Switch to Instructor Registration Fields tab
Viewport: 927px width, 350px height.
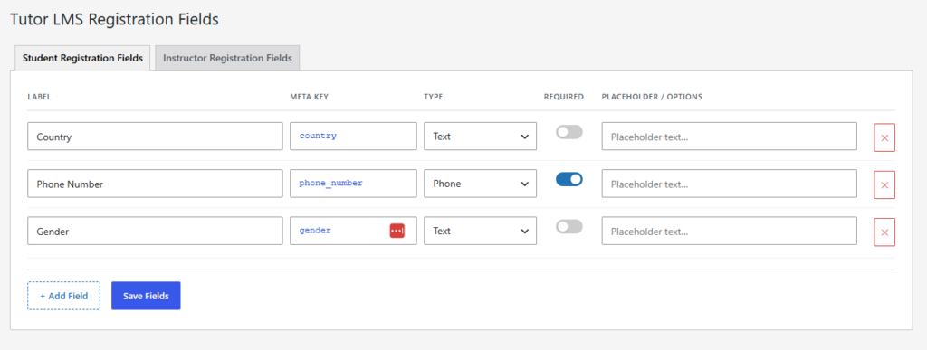(x=227, y=59)
